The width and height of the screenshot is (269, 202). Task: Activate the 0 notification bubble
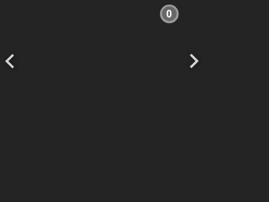(169, 14)
